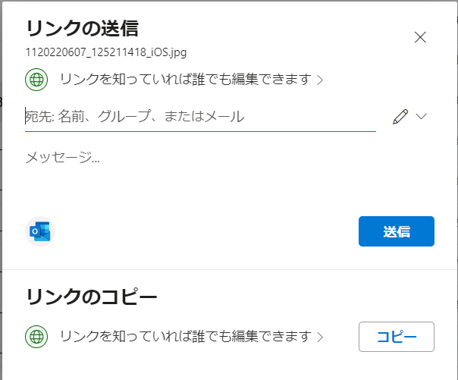Close the リンクの送信 dialog with X
This screenshot has height=380, width=458.
coord(420,37)
